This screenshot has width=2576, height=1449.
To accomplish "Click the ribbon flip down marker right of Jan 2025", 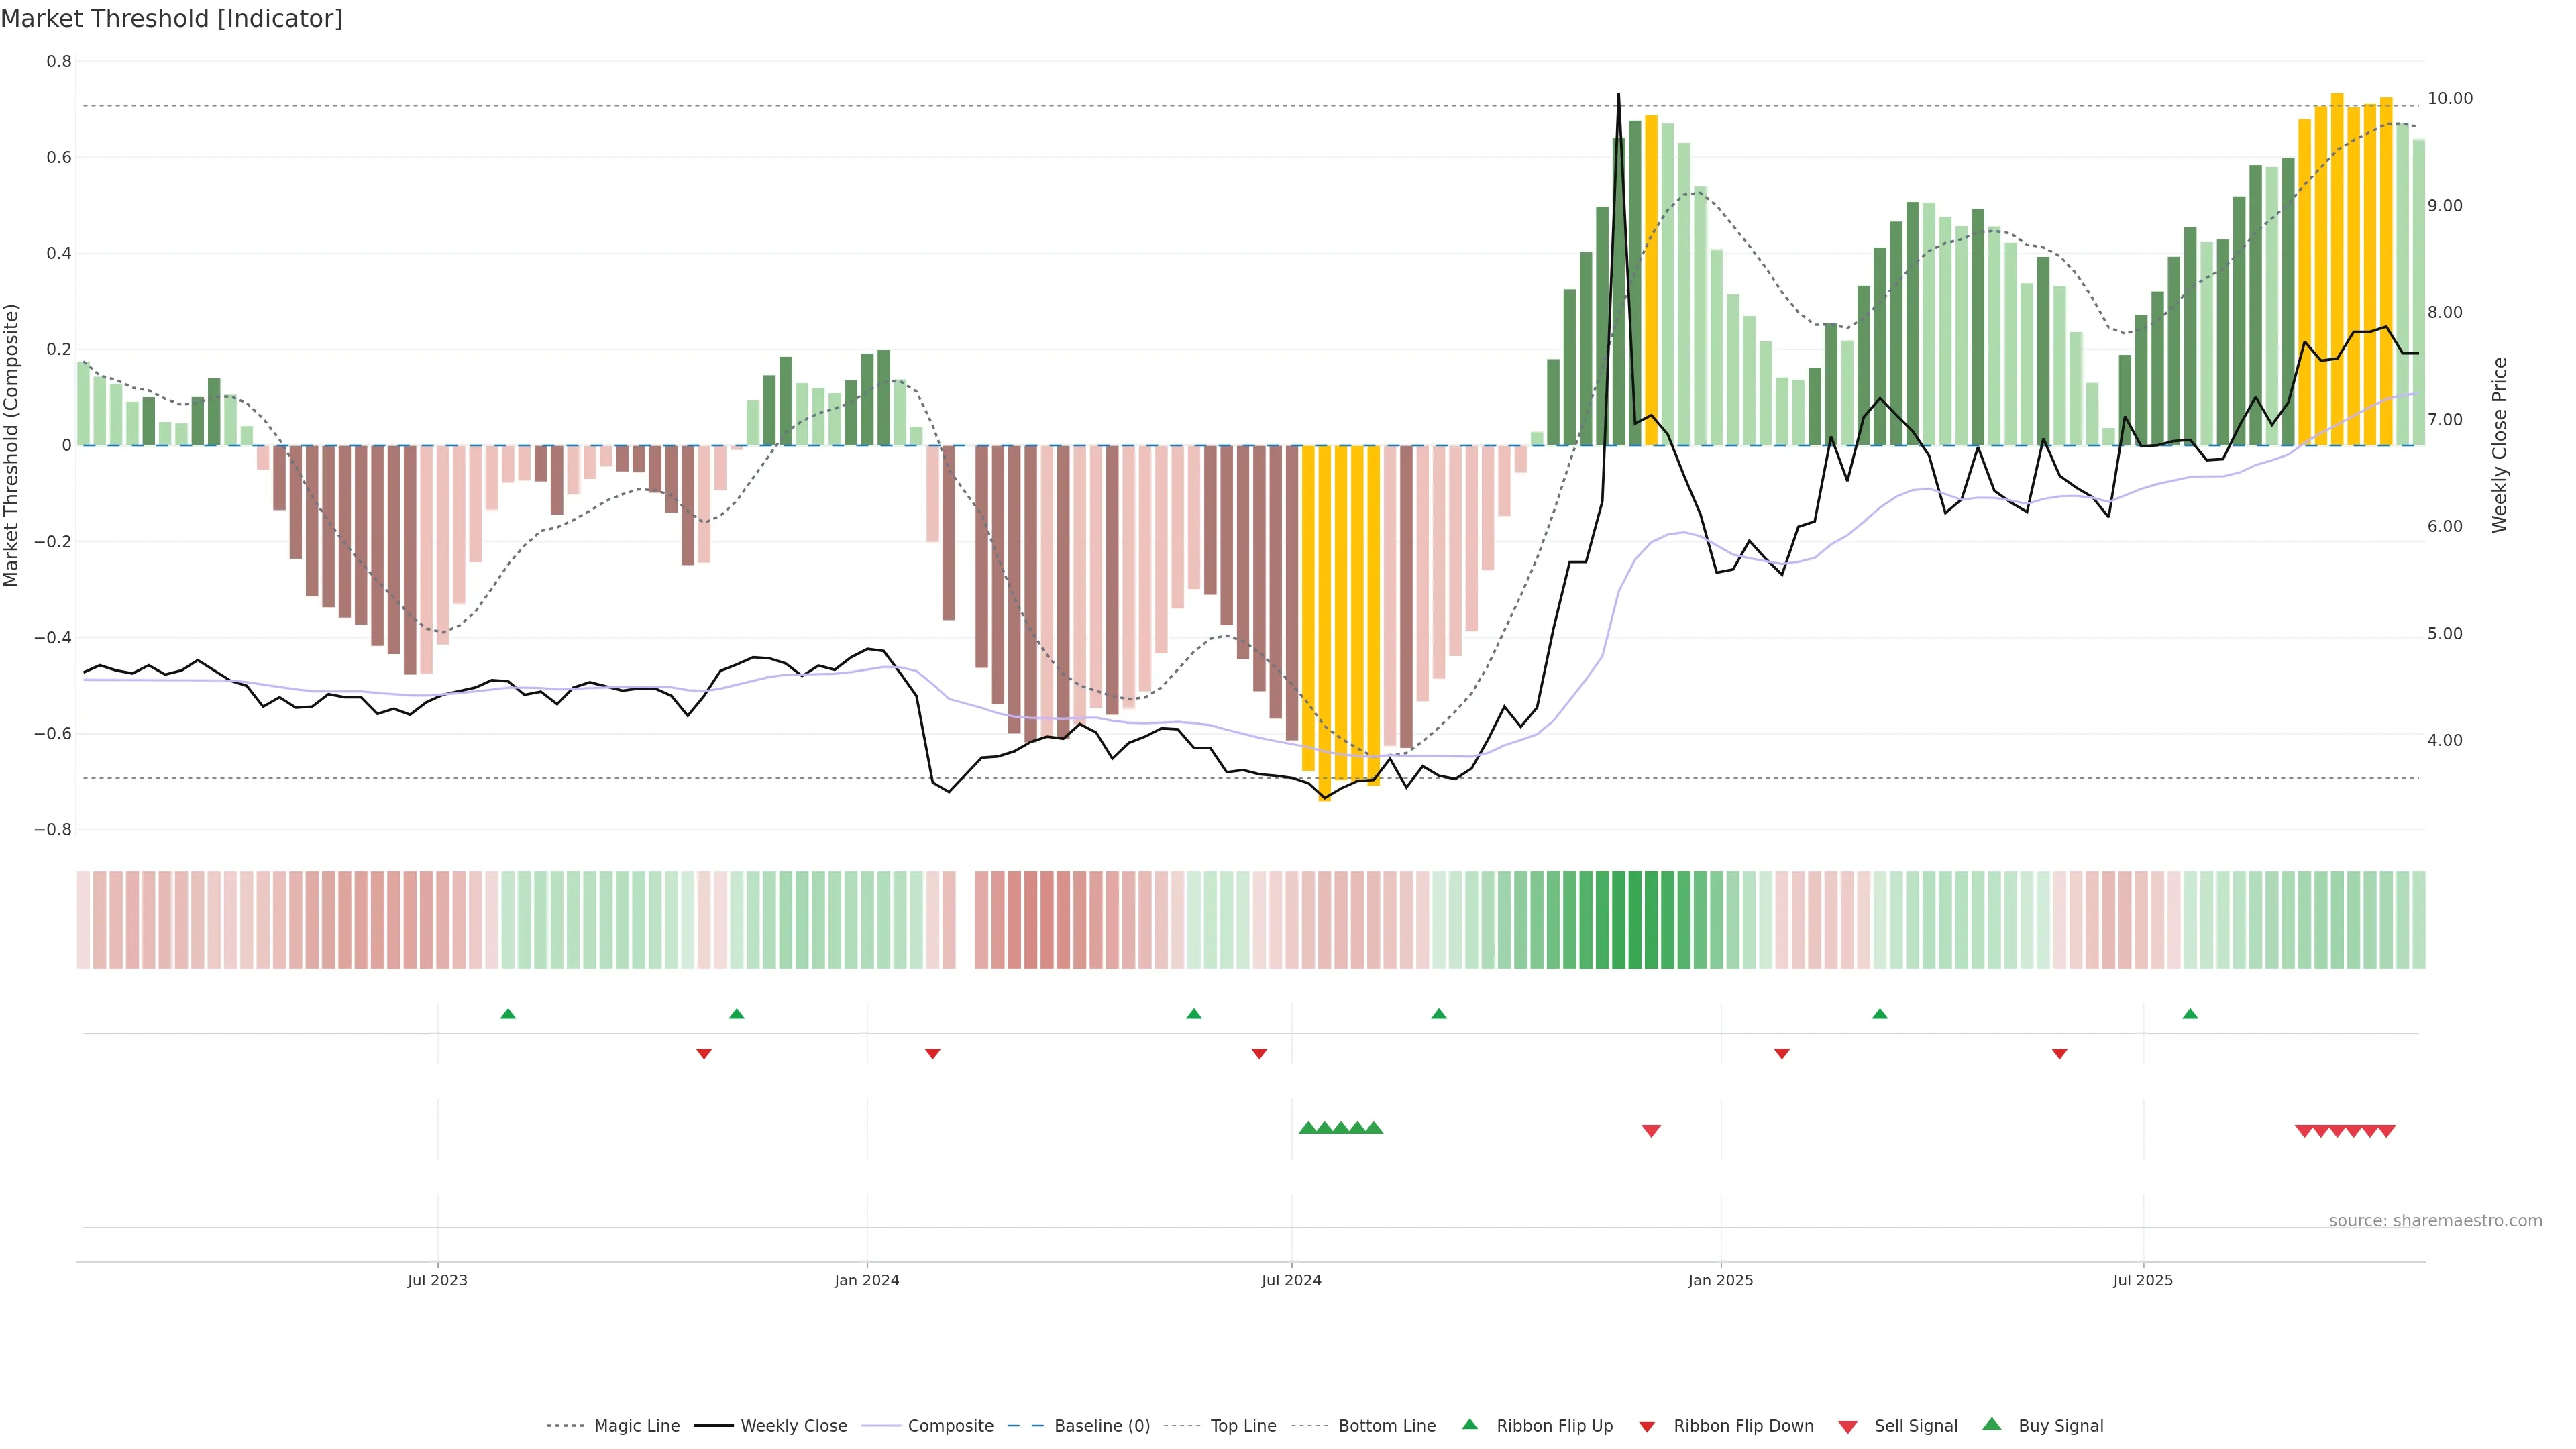I will tap(1781, 1053).
